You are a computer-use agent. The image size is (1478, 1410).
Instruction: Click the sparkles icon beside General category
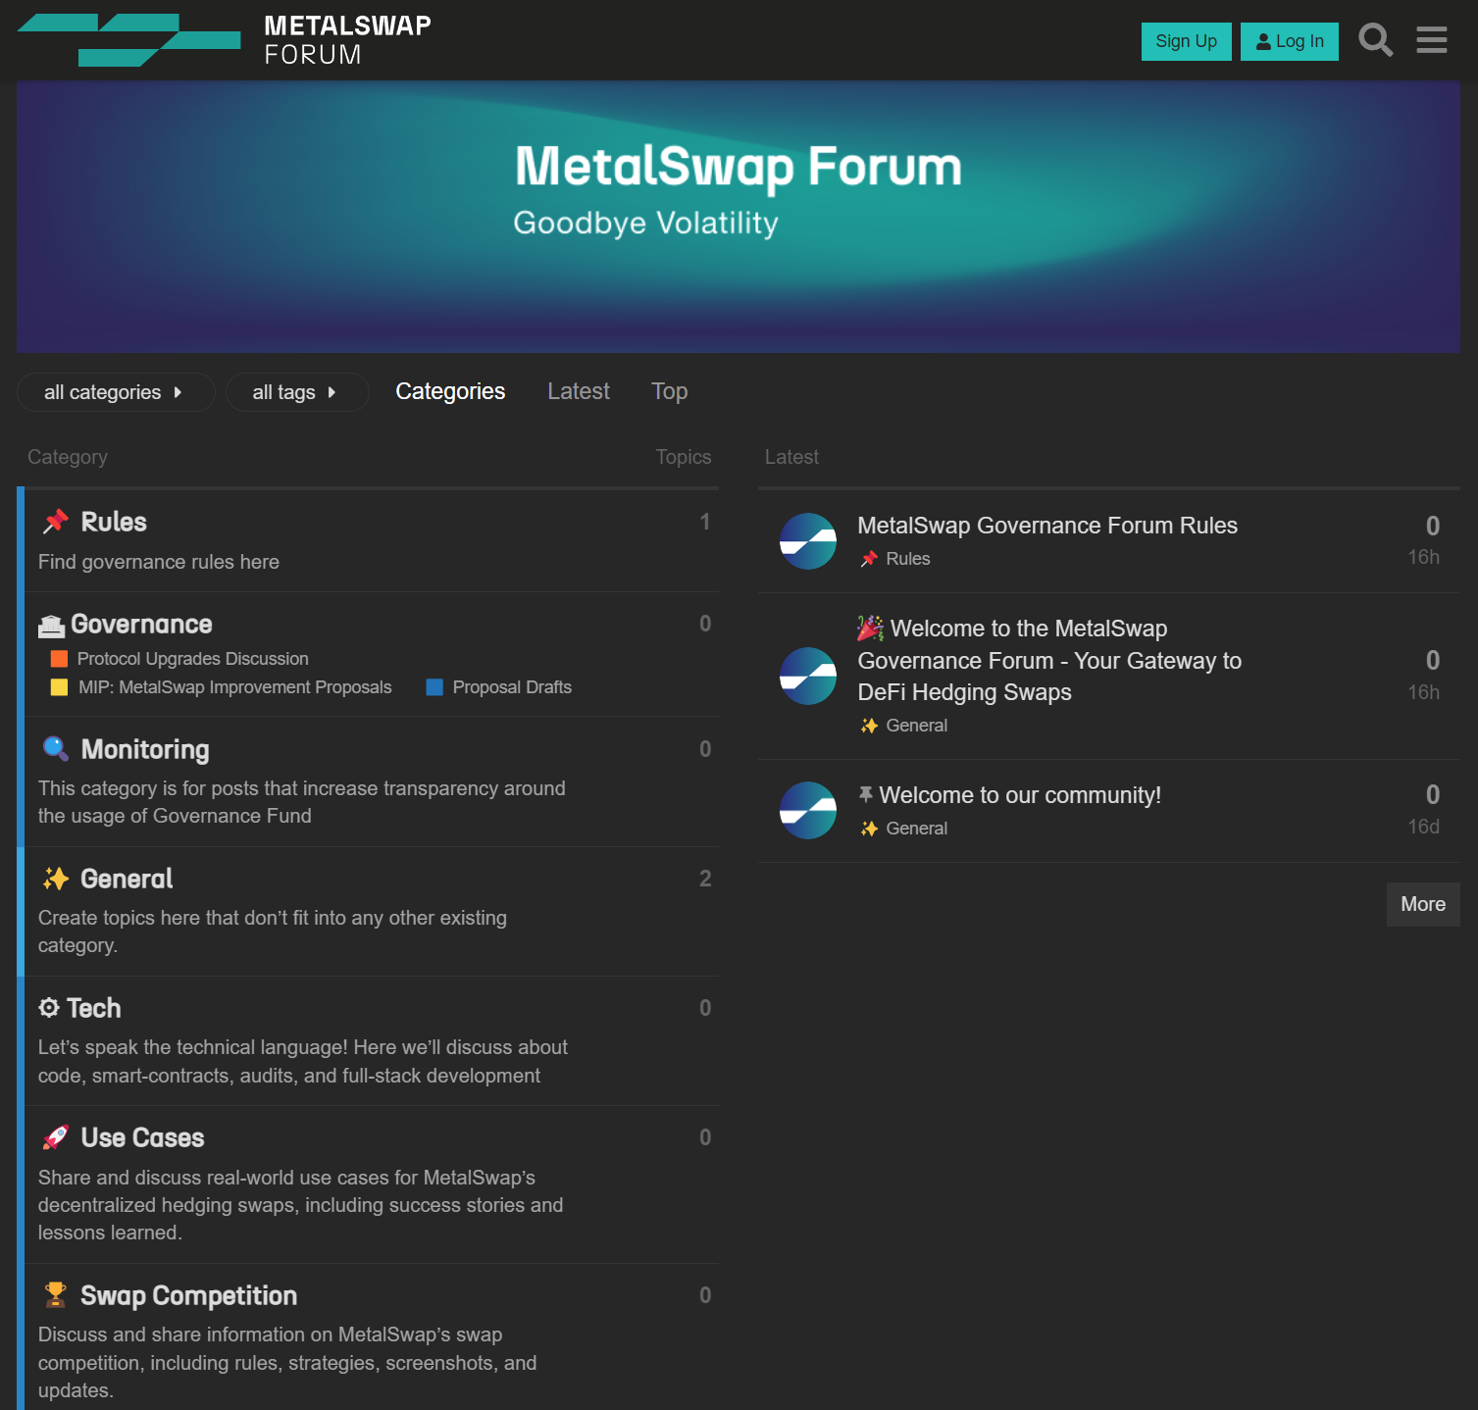[x=56, y=879]
